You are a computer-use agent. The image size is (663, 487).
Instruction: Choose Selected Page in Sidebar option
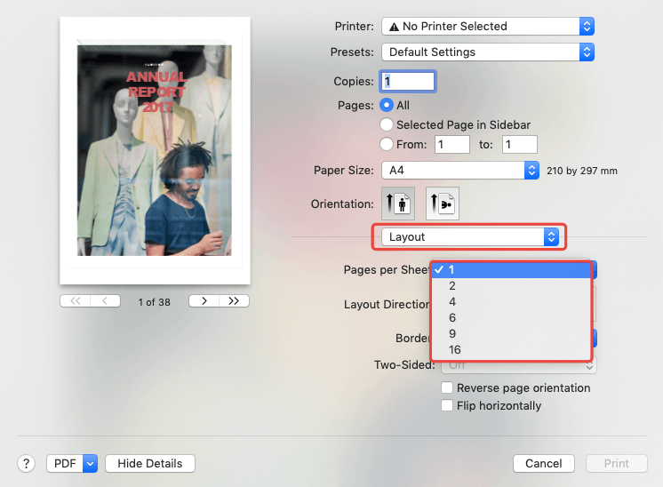[387, 124]
